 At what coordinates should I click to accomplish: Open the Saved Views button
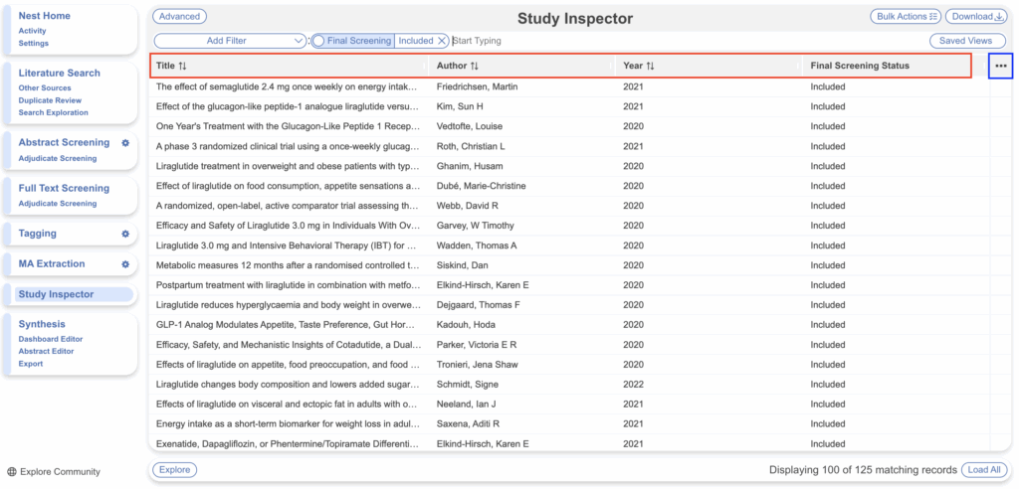[965, 41]
